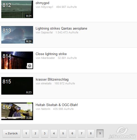Open the 'krasser Blitzeinschlag' video title

pyautogui.click(x=52, y=80)
